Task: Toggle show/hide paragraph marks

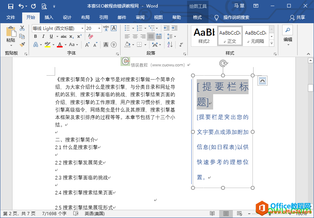Action: [181, 45]
